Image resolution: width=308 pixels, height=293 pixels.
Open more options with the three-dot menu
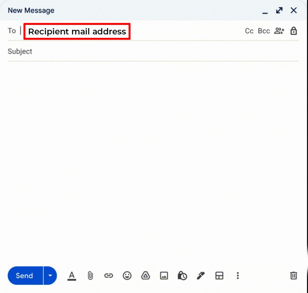point(238,276)
